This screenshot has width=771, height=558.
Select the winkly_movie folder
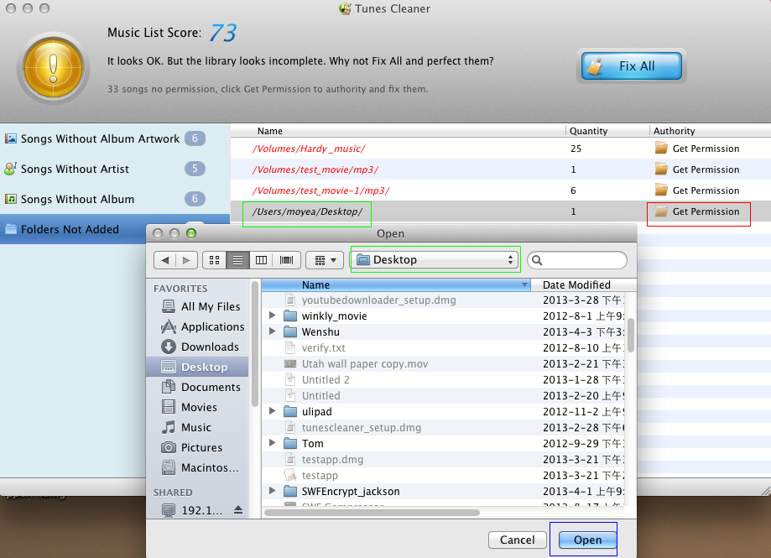[x=442, y=316]
